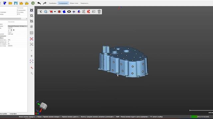Redo the action with the forward arrow
Viewport: 213px width, 119px height.
(45, 3)
